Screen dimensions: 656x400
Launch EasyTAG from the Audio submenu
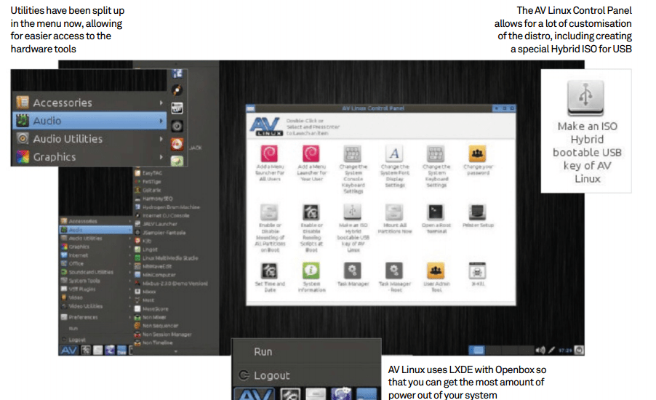tap(176, 173)
